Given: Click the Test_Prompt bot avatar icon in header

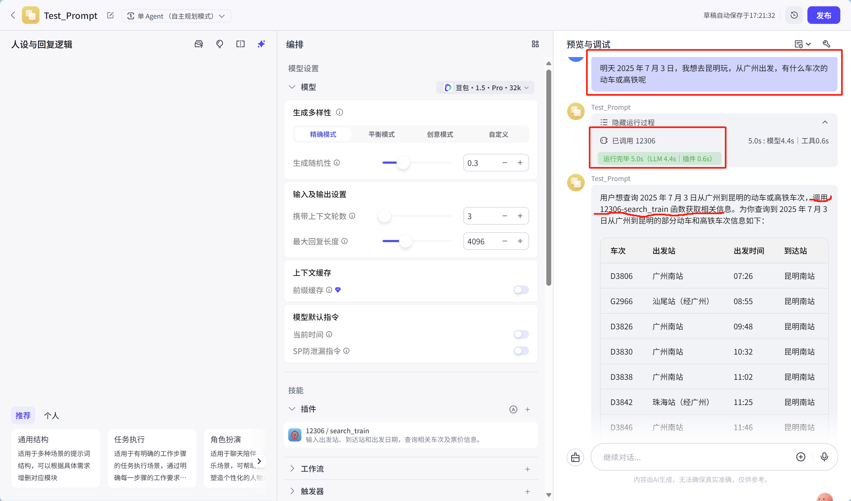Looking at the screenshot, I should [x=31, y=15].
